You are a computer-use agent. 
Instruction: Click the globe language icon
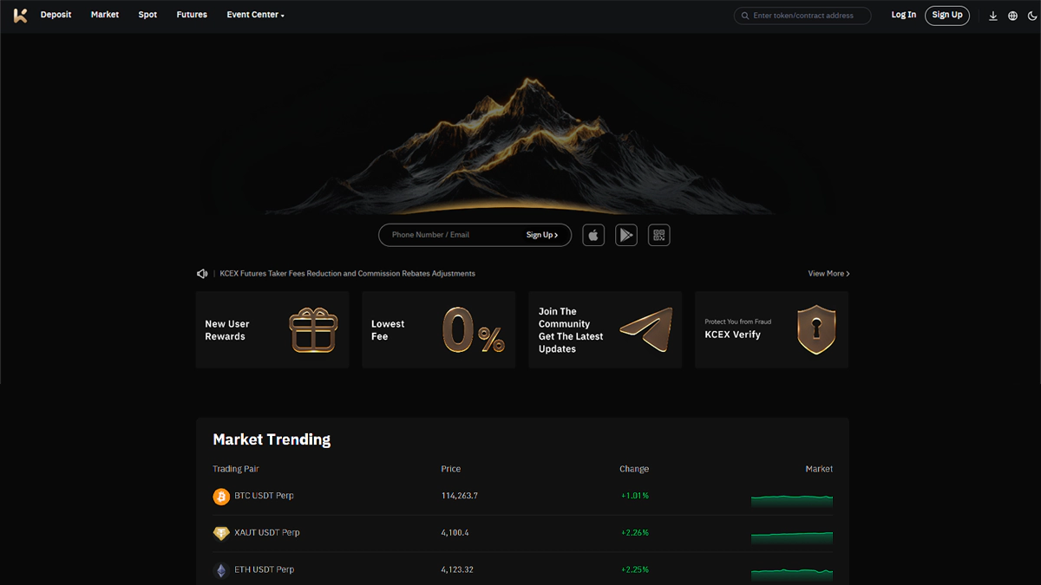[1012, 16]
